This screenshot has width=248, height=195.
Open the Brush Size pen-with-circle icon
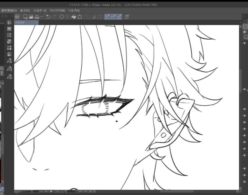coord(9,77)
